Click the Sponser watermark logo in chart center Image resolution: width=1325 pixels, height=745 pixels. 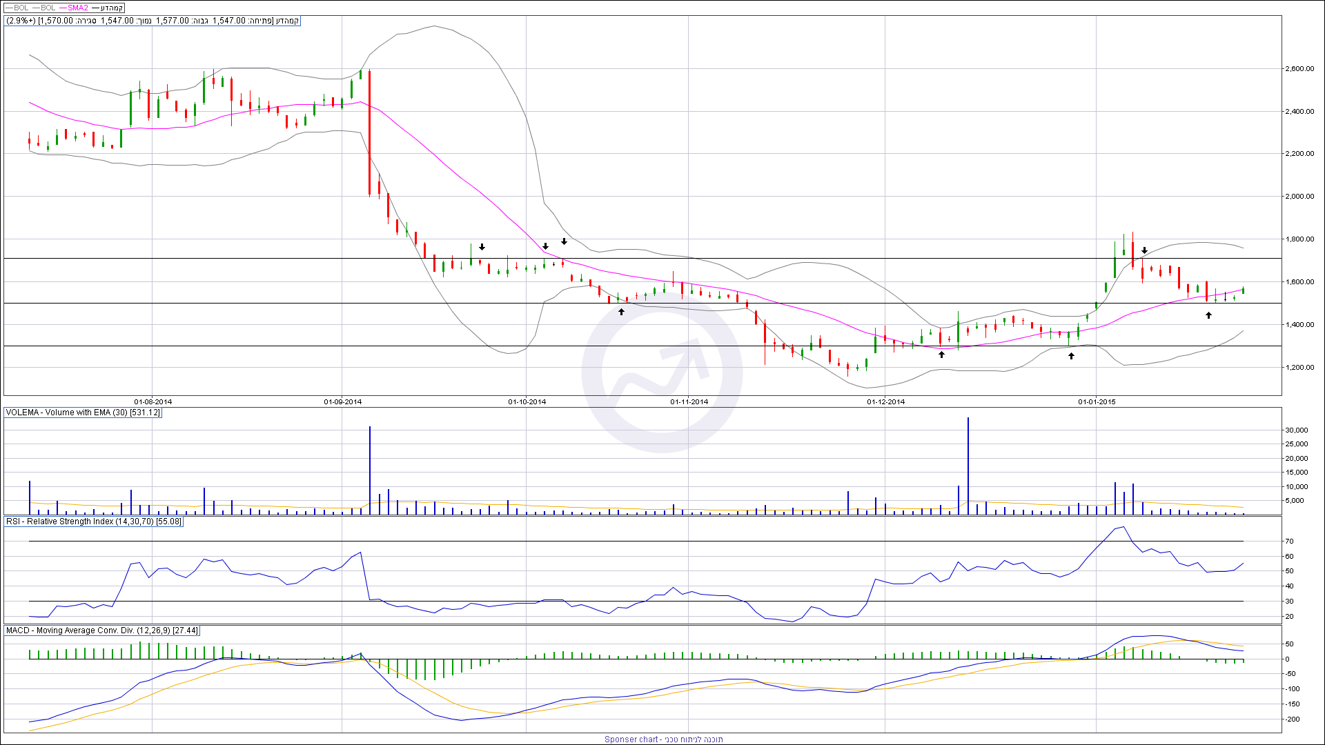[662, 372]
